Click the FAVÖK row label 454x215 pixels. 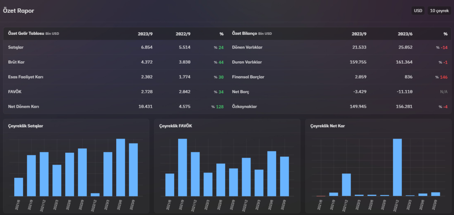[15, 92]
